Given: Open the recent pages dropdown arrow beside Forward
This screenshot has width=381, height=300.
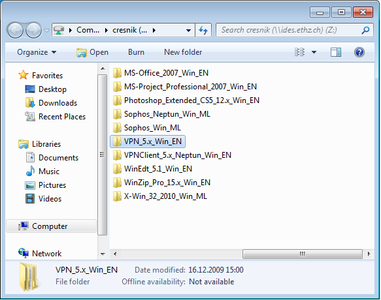Looking at the screenshot, I should (46, 31).
